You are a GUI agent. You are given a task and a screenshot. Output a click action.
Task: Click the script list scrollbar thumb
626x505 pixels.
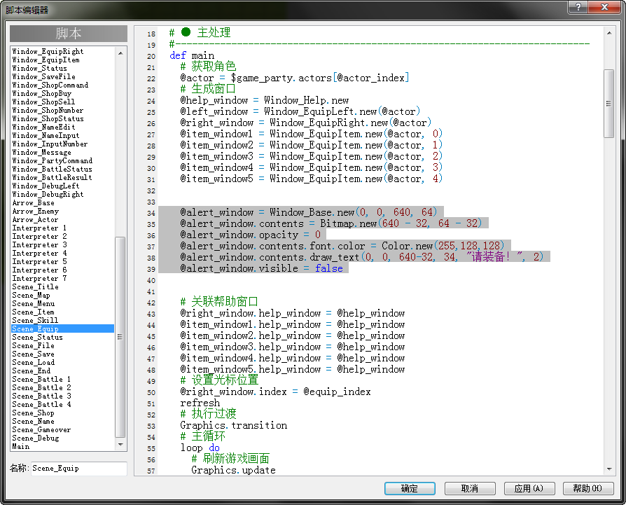[120, 337]
